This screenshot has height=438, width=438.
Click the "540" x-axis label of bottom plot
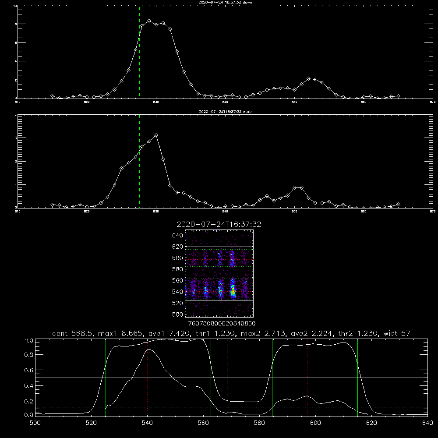147,423
